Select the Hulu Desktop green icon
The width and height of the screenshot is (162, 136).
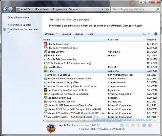click(45, 67)
